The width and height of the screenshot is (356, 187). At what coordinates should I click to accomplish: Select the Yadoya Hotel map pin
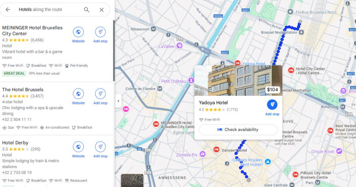[x=237, y=63]
